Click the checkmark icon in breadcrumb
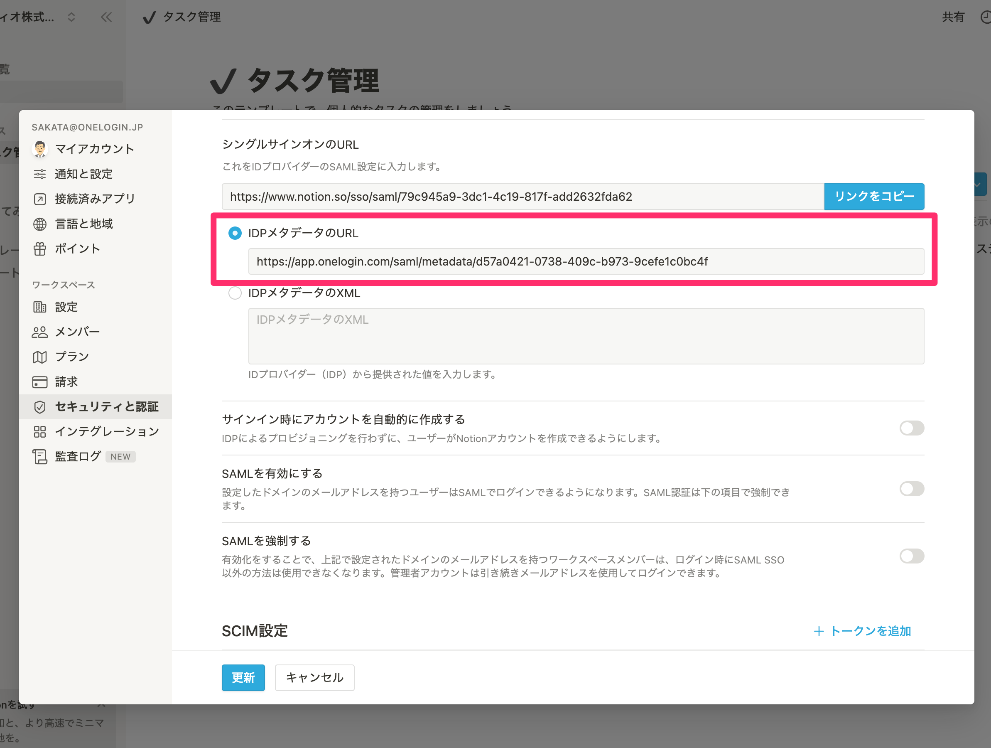Viewport: 991px width, 748px height. (149, 17)
